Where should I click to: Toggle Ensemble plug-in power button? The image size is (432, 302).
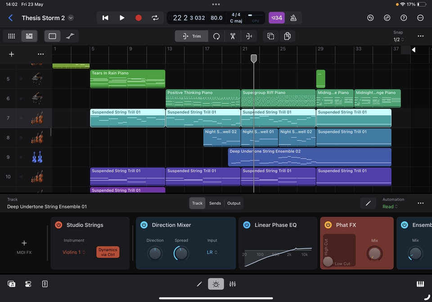[x=404, y=225]
